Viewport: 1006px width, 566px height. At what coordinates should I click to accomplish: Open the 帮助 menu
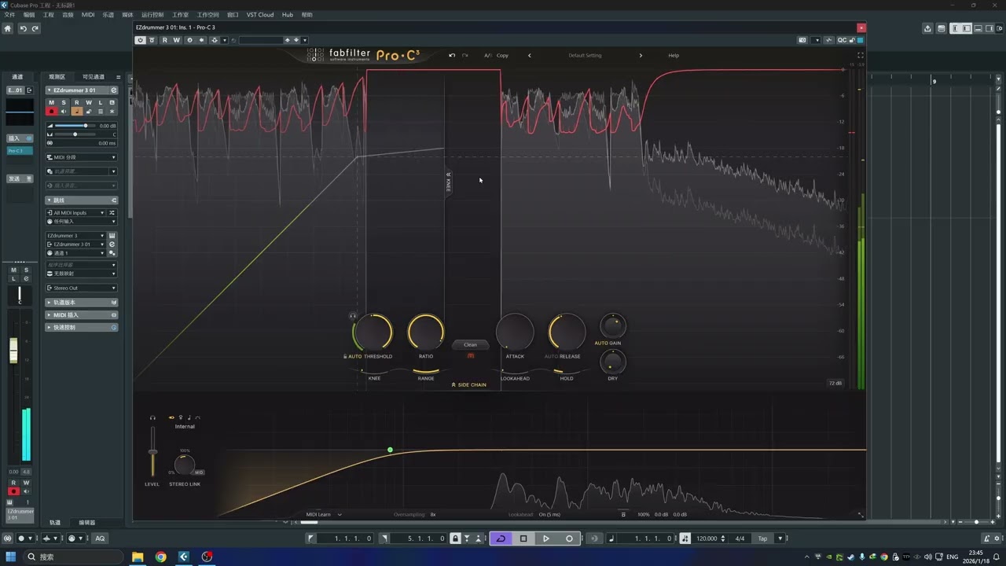point(307,15)
